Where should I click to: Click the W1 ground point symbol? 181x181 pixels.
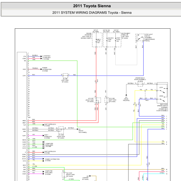click(x=126, y=95)
